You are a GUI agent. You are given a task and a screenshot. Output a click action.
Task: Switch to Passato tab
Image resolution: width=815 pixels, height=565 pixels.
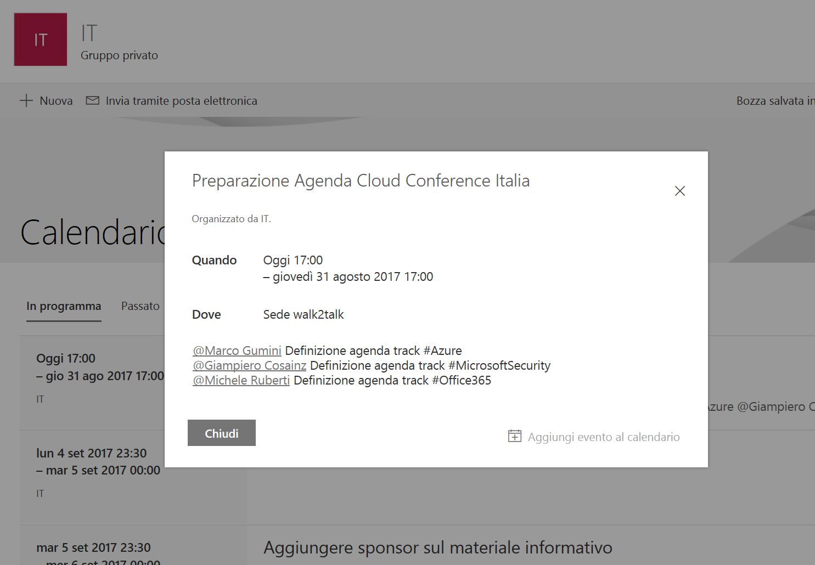(140, 306)
